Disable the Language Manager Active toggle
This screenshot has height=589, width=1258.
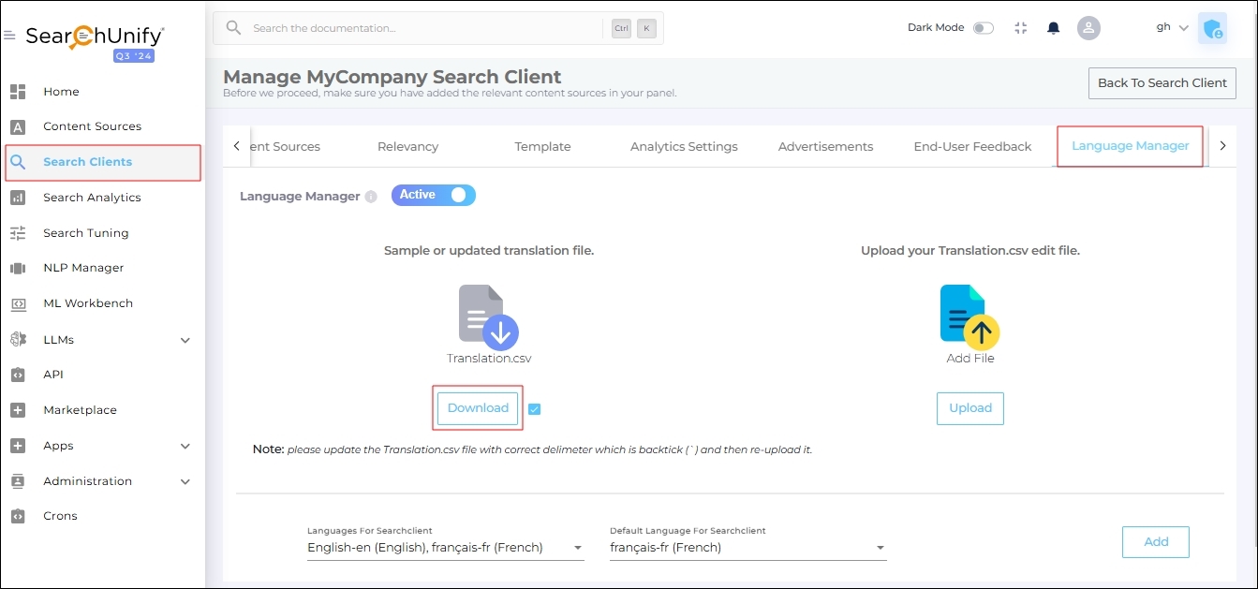click(x=434, y=195)
